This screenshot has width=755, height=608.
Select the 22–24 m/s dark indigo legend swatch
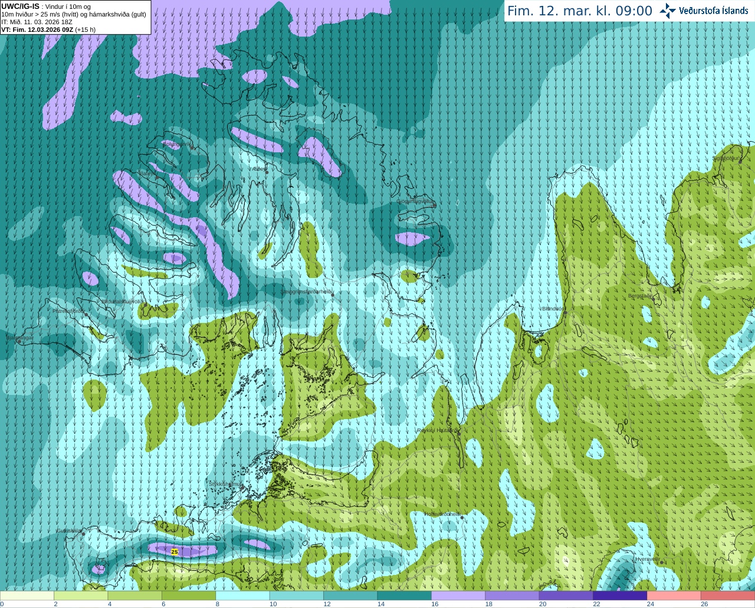tap(621, 596)
